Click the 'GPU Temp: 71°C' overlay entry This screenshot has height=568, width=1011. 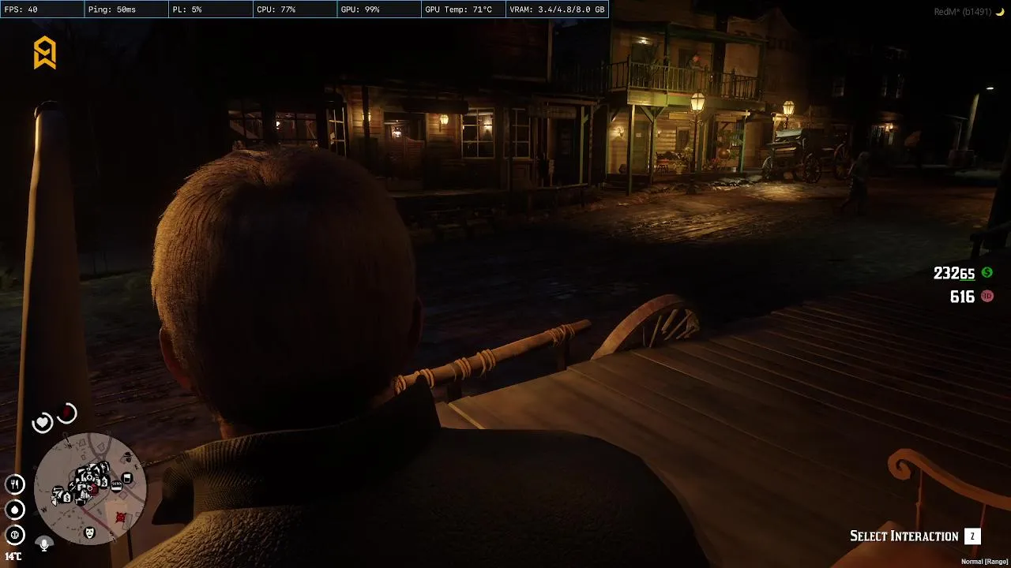(x=464, y=9)
